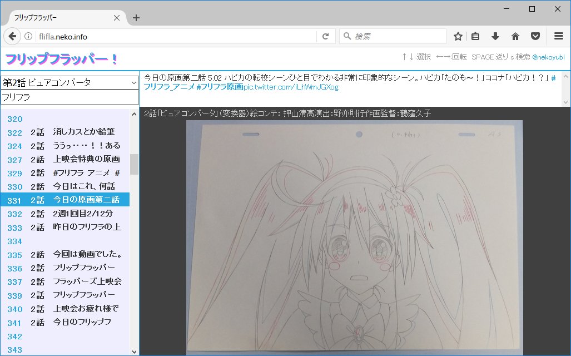Open the @nekoyubi link
This screenshot has height=356, width=571.
548,57
